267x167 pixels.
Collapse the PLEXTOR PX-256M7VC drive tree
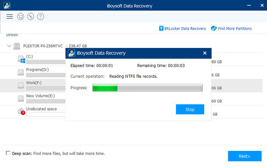9,46
